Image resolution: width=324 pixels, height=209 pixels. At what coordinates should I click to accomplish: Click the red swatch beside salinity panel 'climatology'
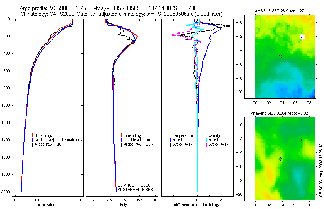[122, 135]
